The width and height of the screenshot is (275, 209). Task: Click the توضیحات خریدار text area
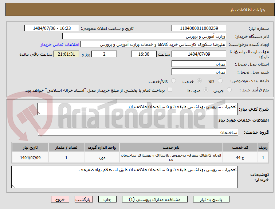click(124, 177)
